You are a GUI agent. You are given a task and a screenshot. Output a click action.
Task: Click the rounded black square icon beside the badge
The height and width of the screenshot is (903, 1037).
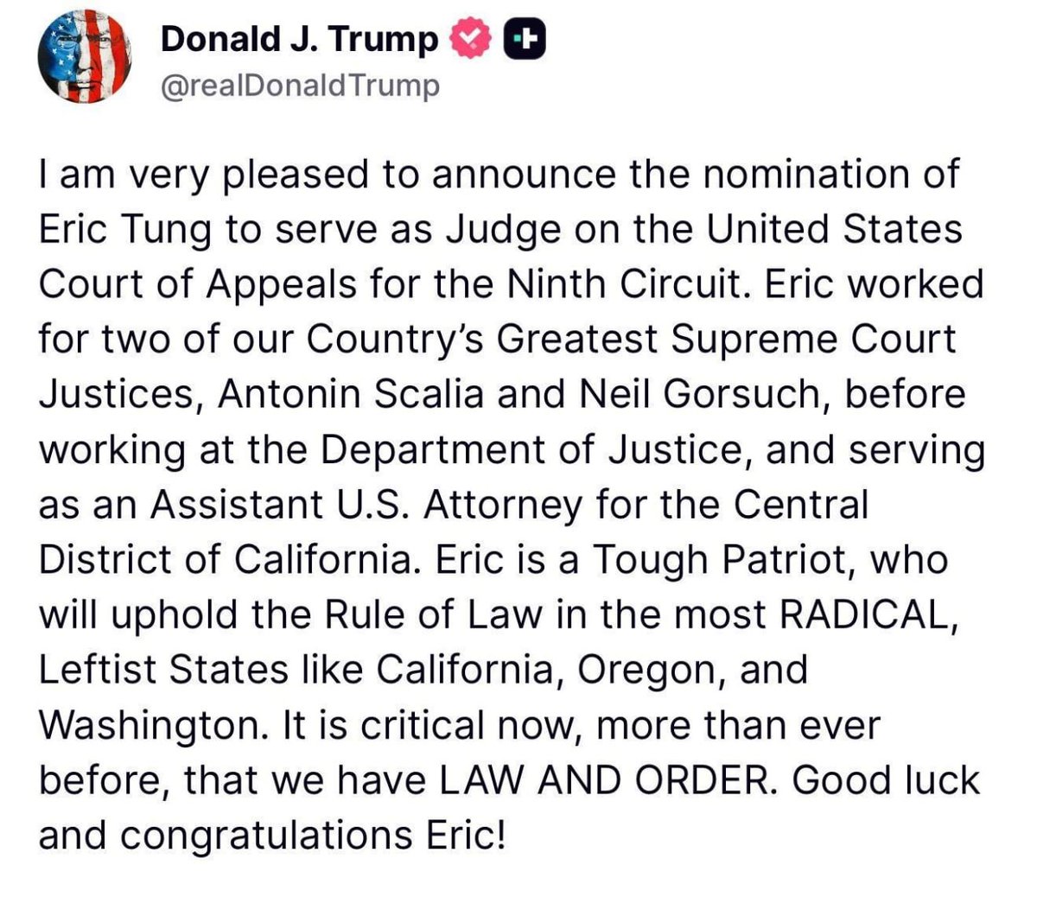(525, 38)
